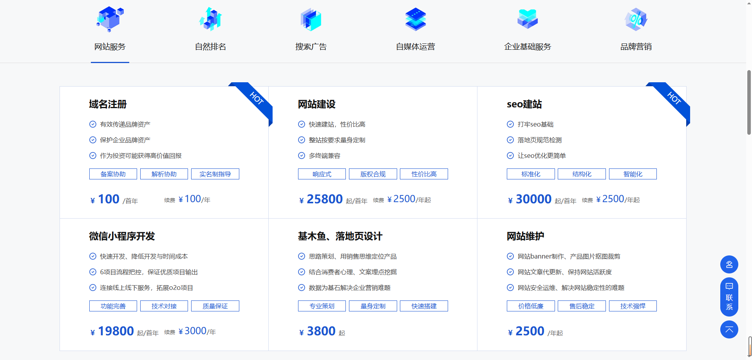Click 数据为基石解决企业营销难题 text
Screen dimensions: 752x360
[350, 288]
